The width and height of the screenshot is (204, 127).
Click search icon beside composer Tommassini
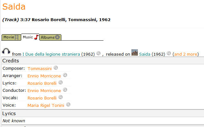[56, 67]
